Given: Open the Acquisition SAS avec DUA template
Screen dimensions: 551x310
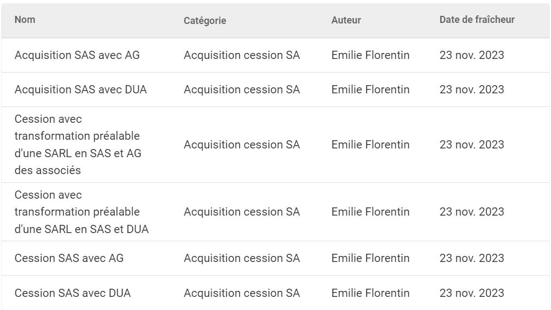Looking at the screenshot, I should click(x=81, y=90).
